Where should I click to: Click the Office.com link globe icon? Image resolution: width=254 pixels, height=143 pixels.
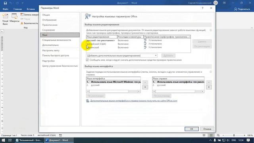coord(88,100)
